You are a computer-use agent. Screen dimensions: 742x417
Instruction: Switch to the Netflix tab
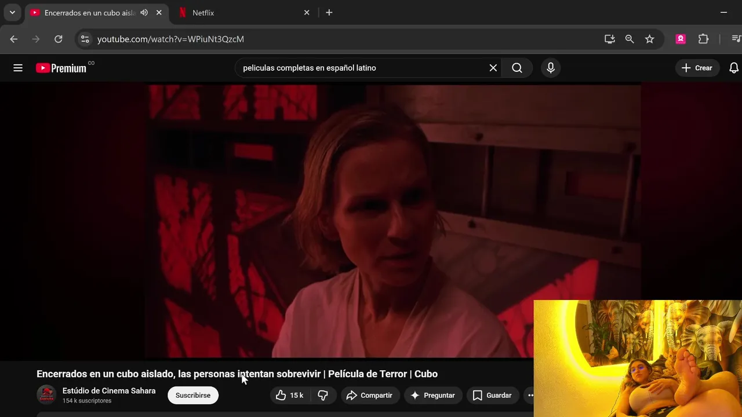pos(243,13)
